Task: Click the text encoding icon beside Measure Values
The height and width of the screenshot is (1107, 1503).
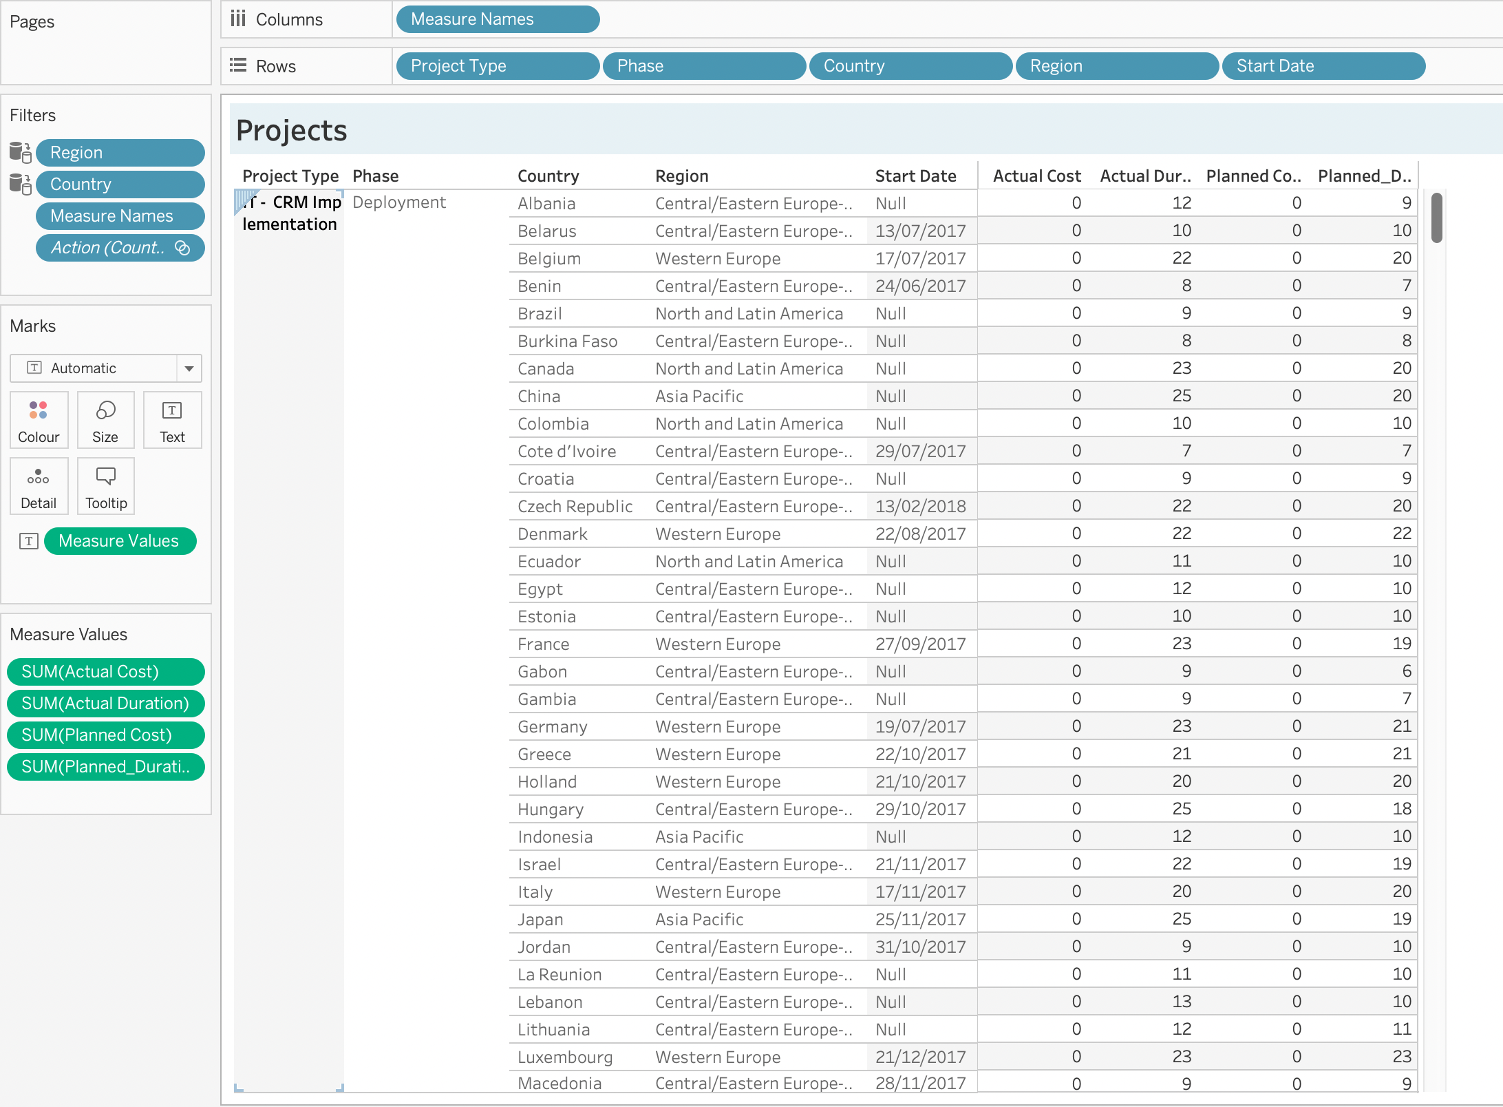Action: tap(28, 541)
